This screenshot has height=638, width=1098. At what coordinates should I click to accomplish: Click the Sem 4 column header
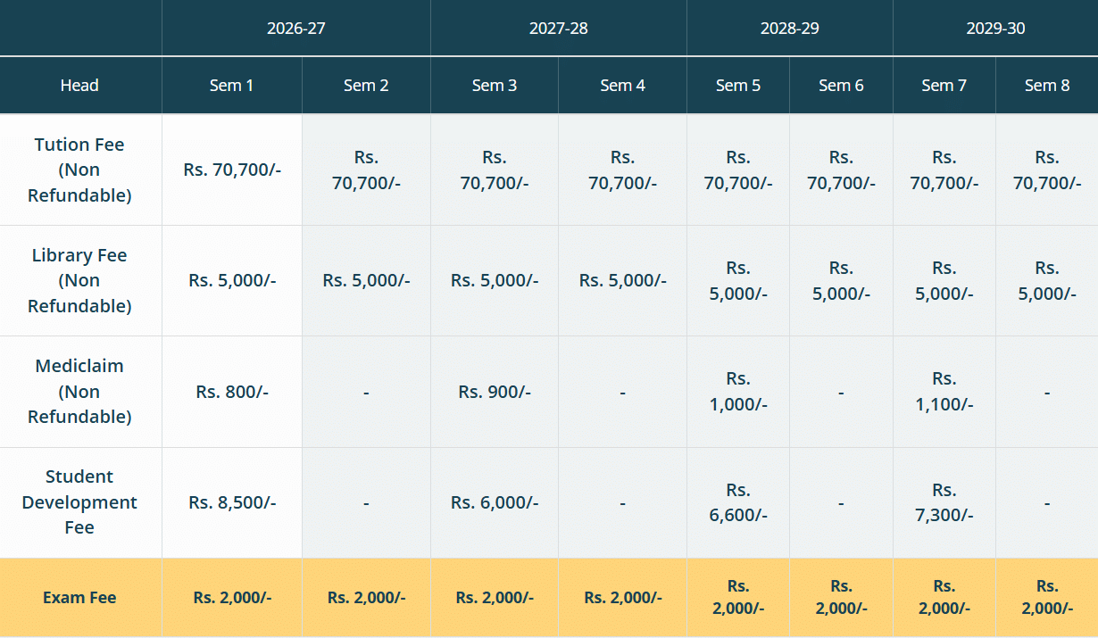(622, 86)
